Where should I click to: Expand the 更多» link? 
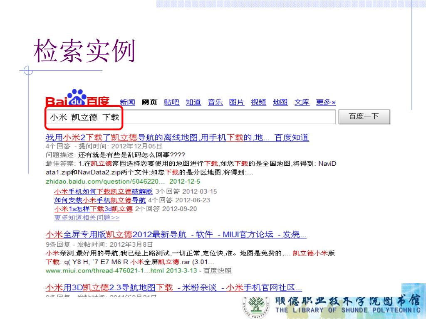(x=326, y=102)
